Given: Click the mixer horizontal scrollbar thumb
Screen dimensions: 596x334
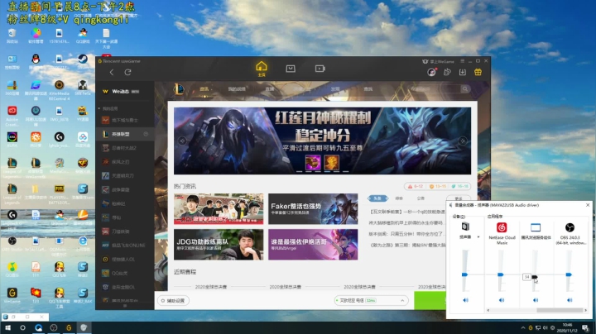Looking at the screenshot, I should (x=559, y=310).
